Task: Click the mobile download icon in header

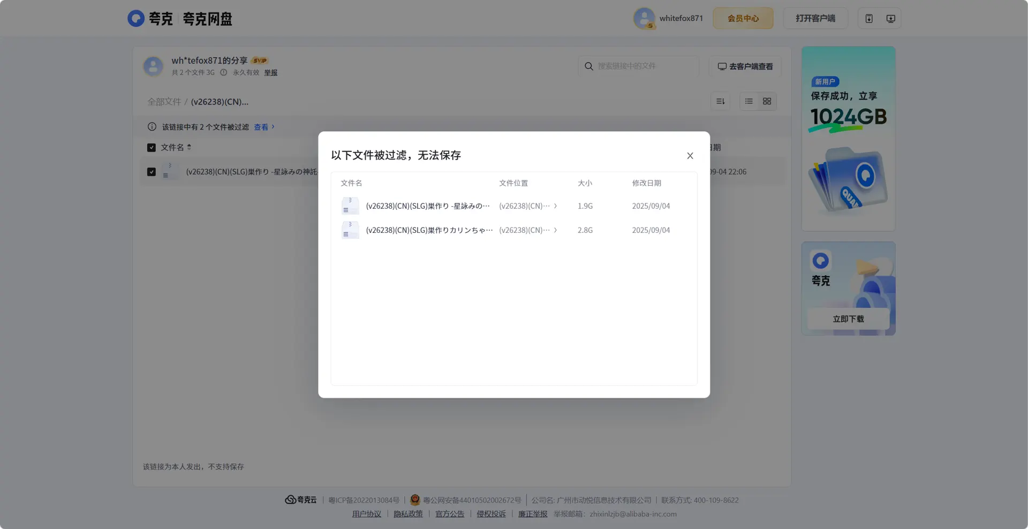Action: [869, 19]
